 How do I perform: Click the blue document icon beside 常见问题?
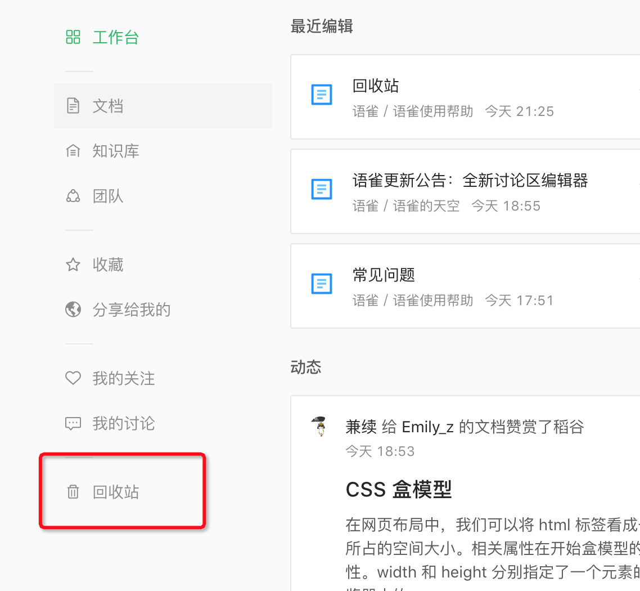(322, 283)
